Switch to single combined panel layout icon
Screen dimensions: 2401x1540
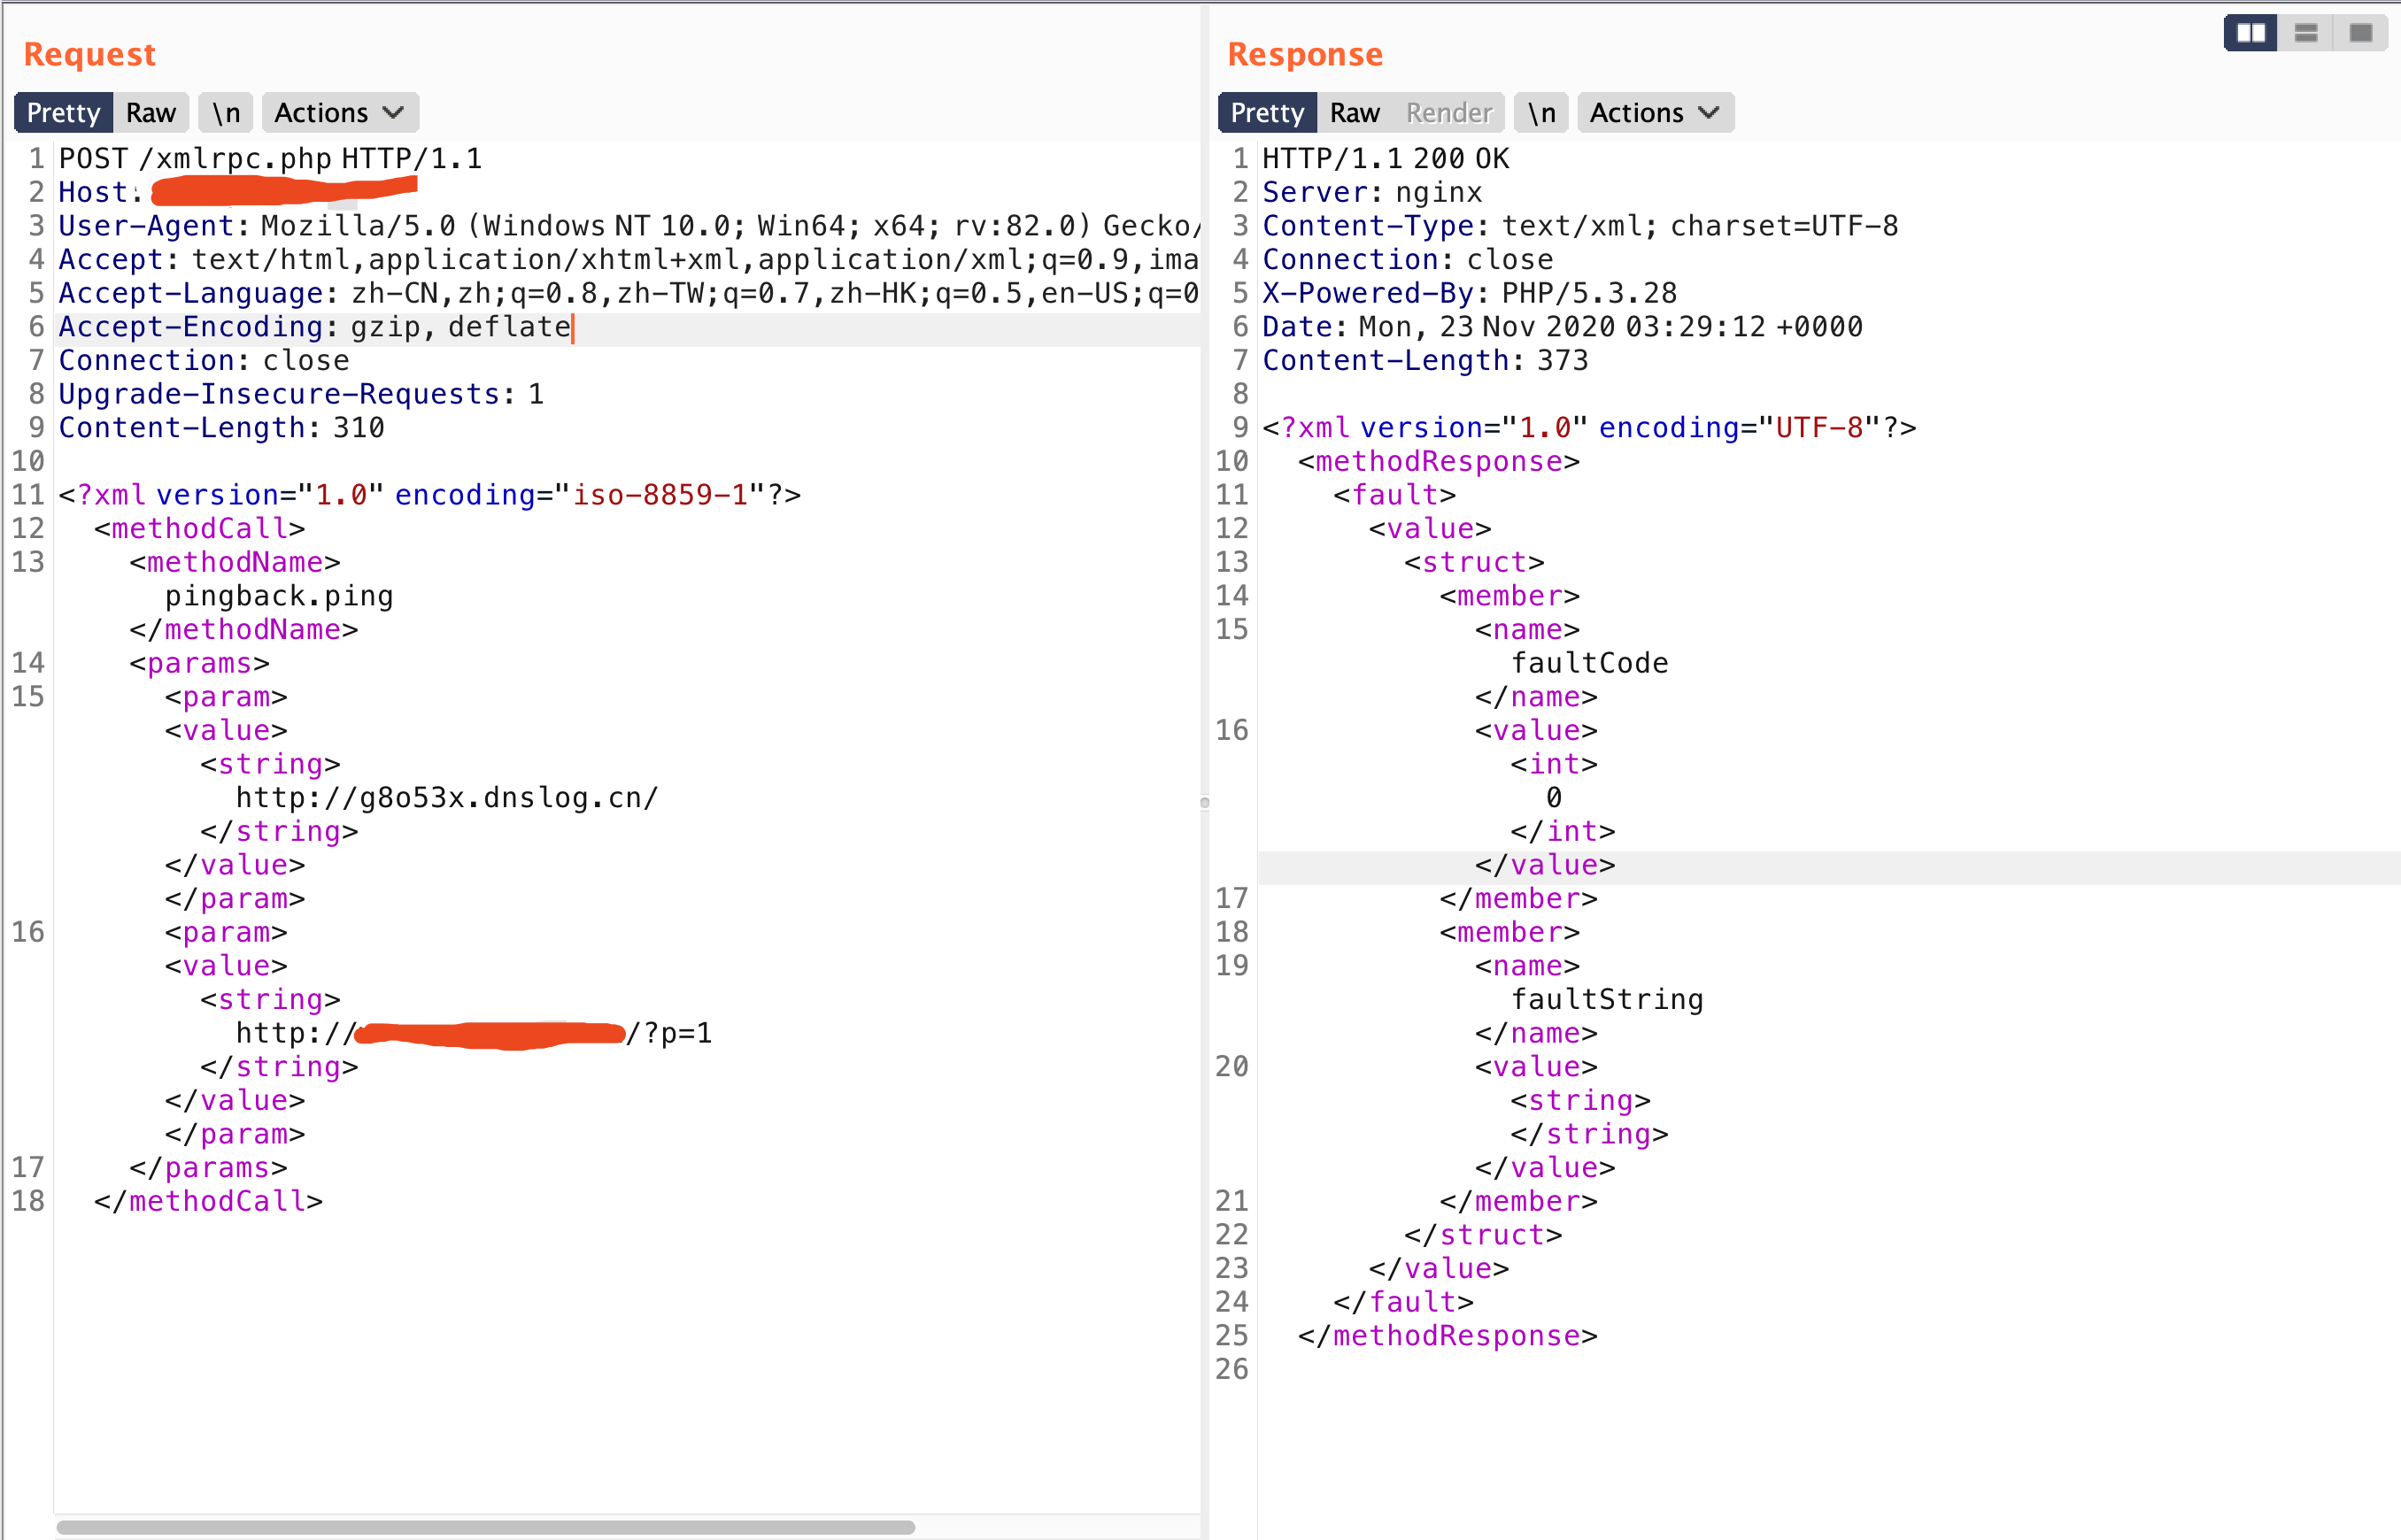pos(2361,33)
